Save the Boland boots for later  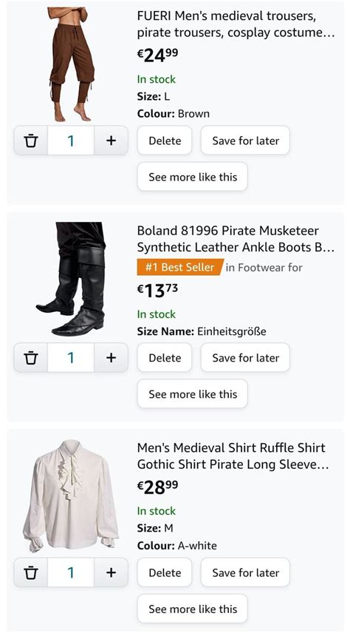click(245, 358)
